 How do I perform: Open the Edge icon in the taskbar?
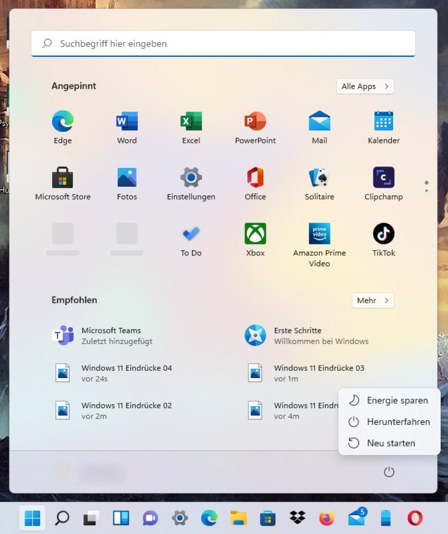(209, 518)
